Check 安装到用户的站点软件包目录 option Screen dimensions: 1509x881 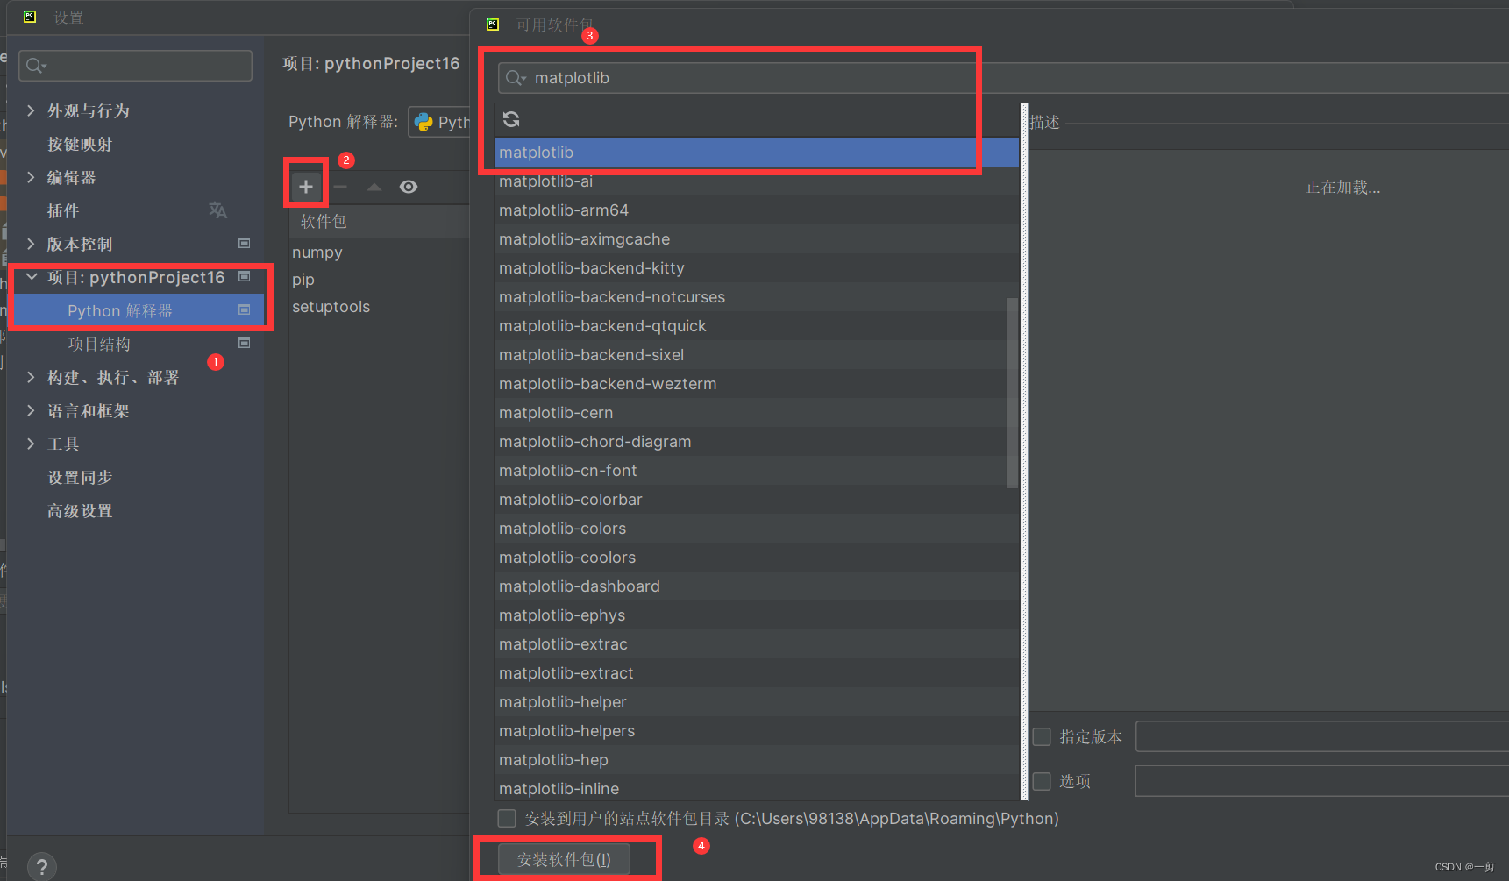507,818
